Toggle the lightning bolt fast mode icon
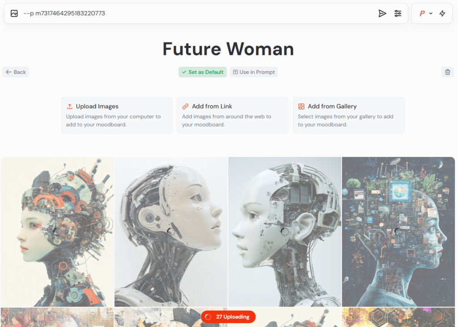Image resolution: width=458 pixels, height=327 pixels. 442,13
